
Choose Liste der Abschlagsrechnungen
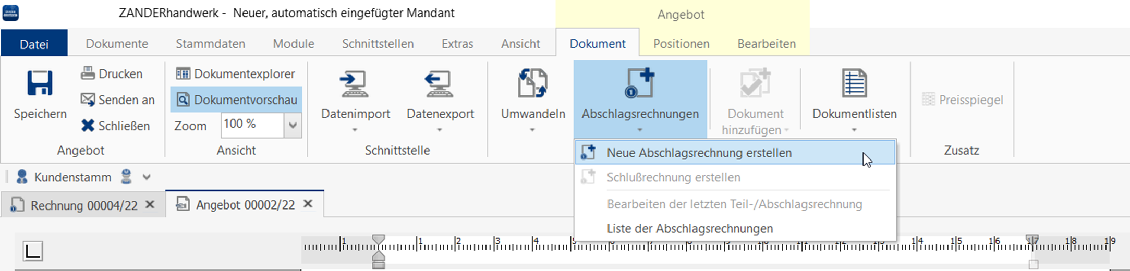click(735, 228)
